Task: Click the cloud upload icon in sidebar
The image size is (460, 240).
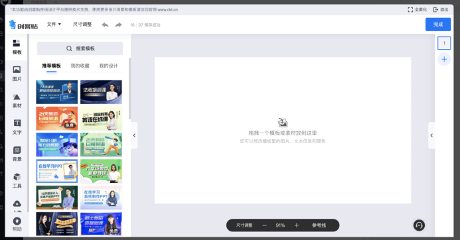Action: [17, 204]
